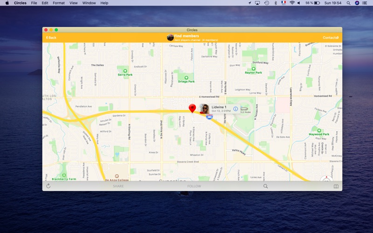
Task: Open the Edit menu
Action: [x=45, y=3]
